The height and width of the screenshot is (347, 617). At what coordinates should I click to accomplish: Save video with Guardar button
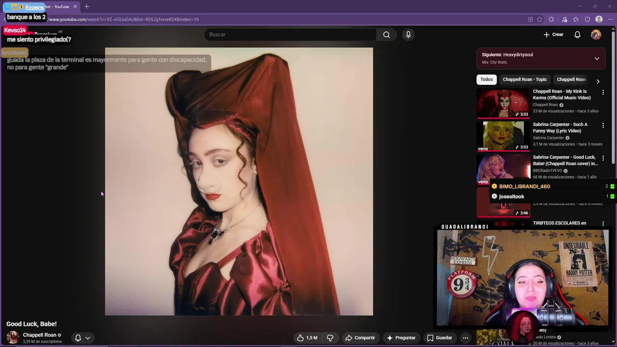coord(440,338)
